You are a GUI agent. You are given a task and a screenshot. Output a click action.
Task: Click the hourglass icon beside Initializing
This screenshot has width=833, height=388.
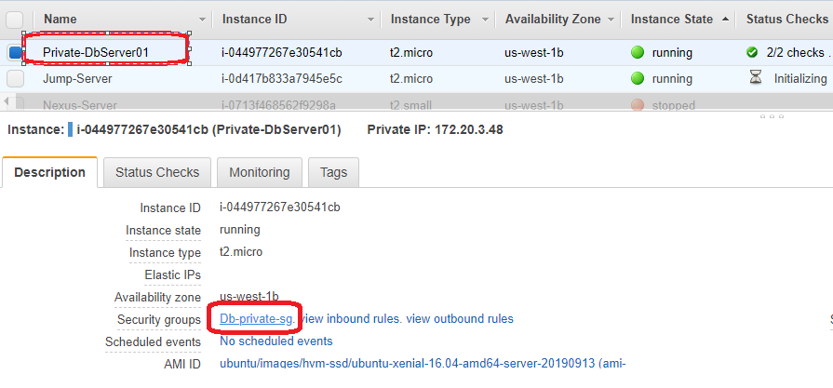pos(755,78)
